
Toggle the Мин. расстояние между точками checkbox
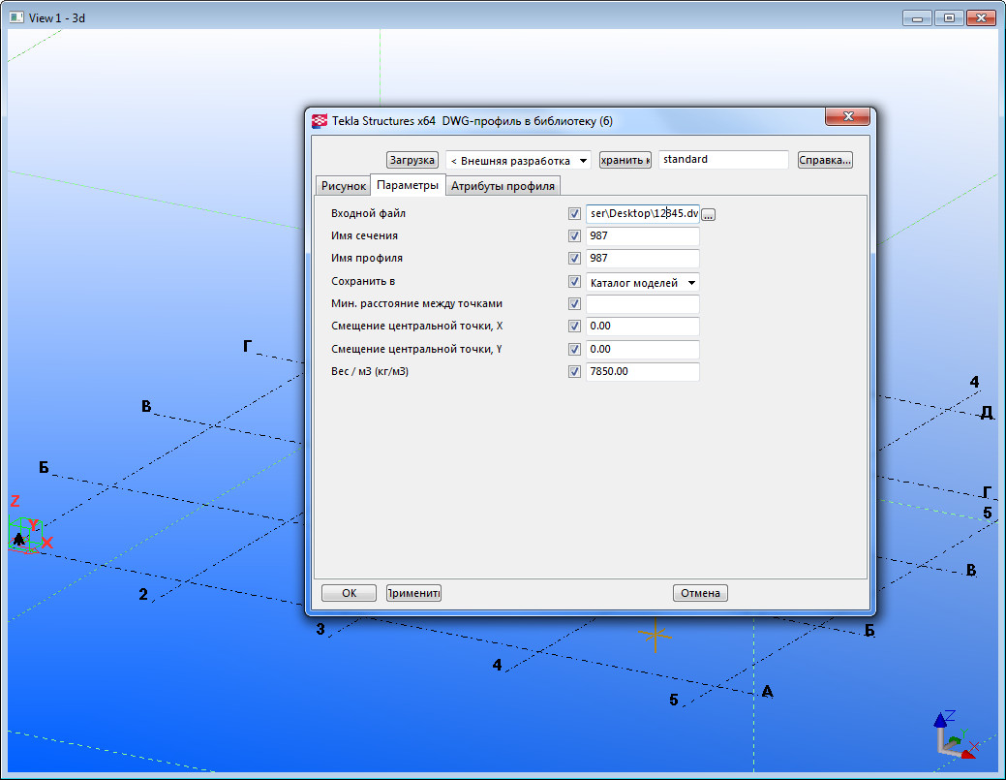click(x=574, y=304)
